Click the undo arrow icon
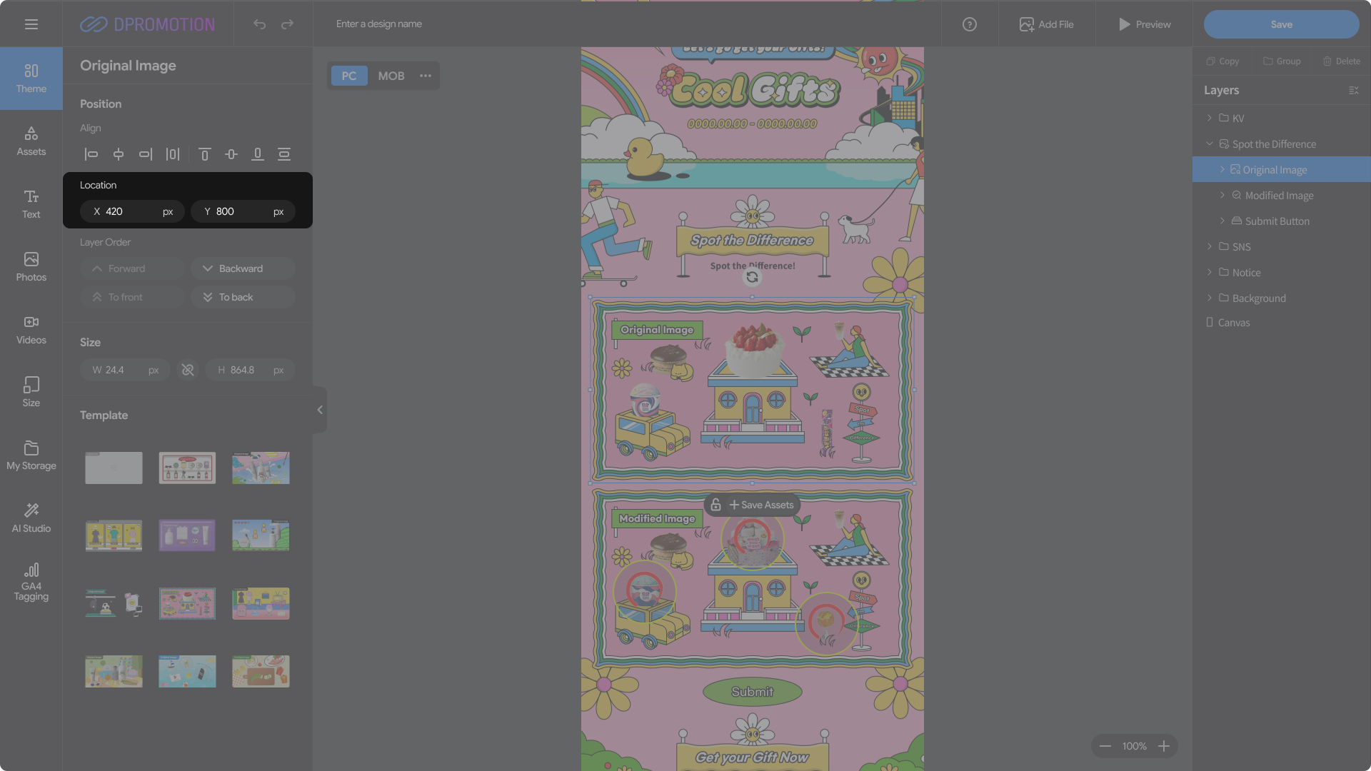Viewport: 1371px width, 771px height. click(x=259, y=24)
